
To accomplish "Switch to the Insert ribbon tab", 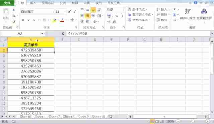I will [x=32, y=3].
